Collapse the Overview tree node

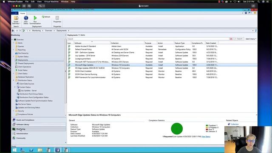pos(12,40)
